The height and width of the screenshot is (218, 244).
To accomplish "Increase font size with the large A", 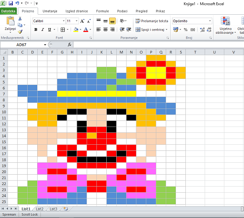I will click(x=82, y=21).
